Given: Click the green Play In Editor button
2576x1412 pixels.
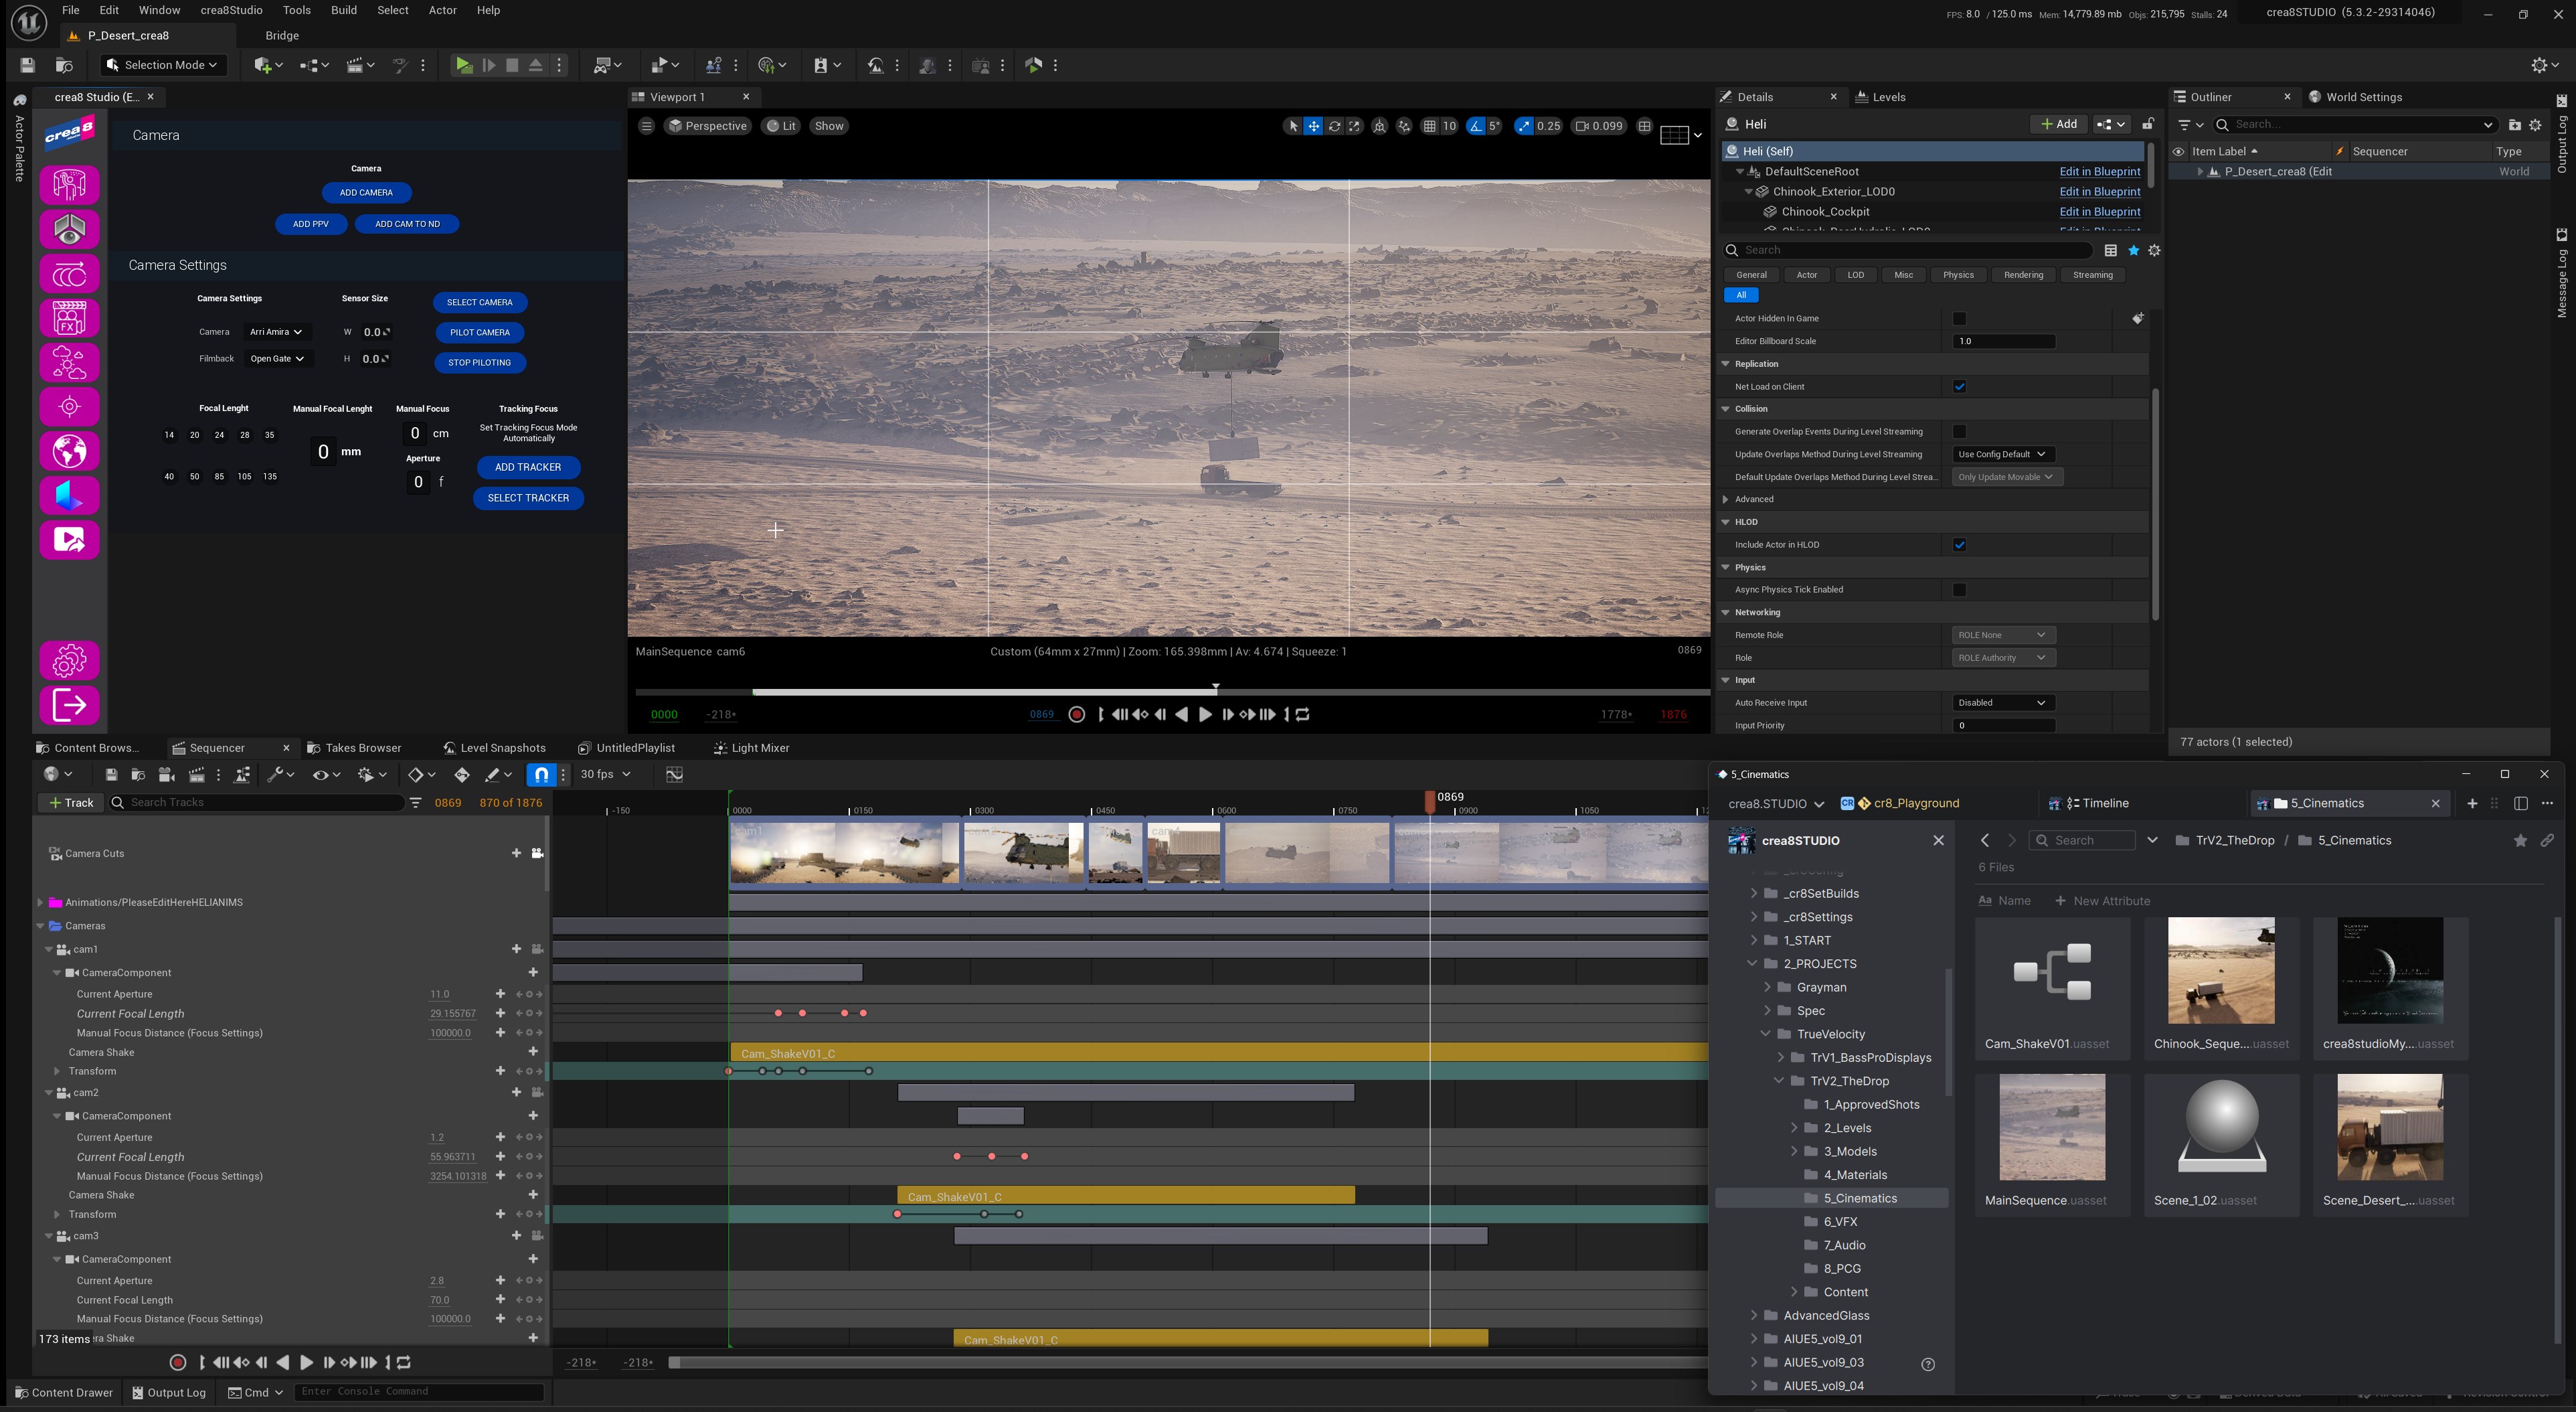Looking at the screenshot, I should pos(464,65).
